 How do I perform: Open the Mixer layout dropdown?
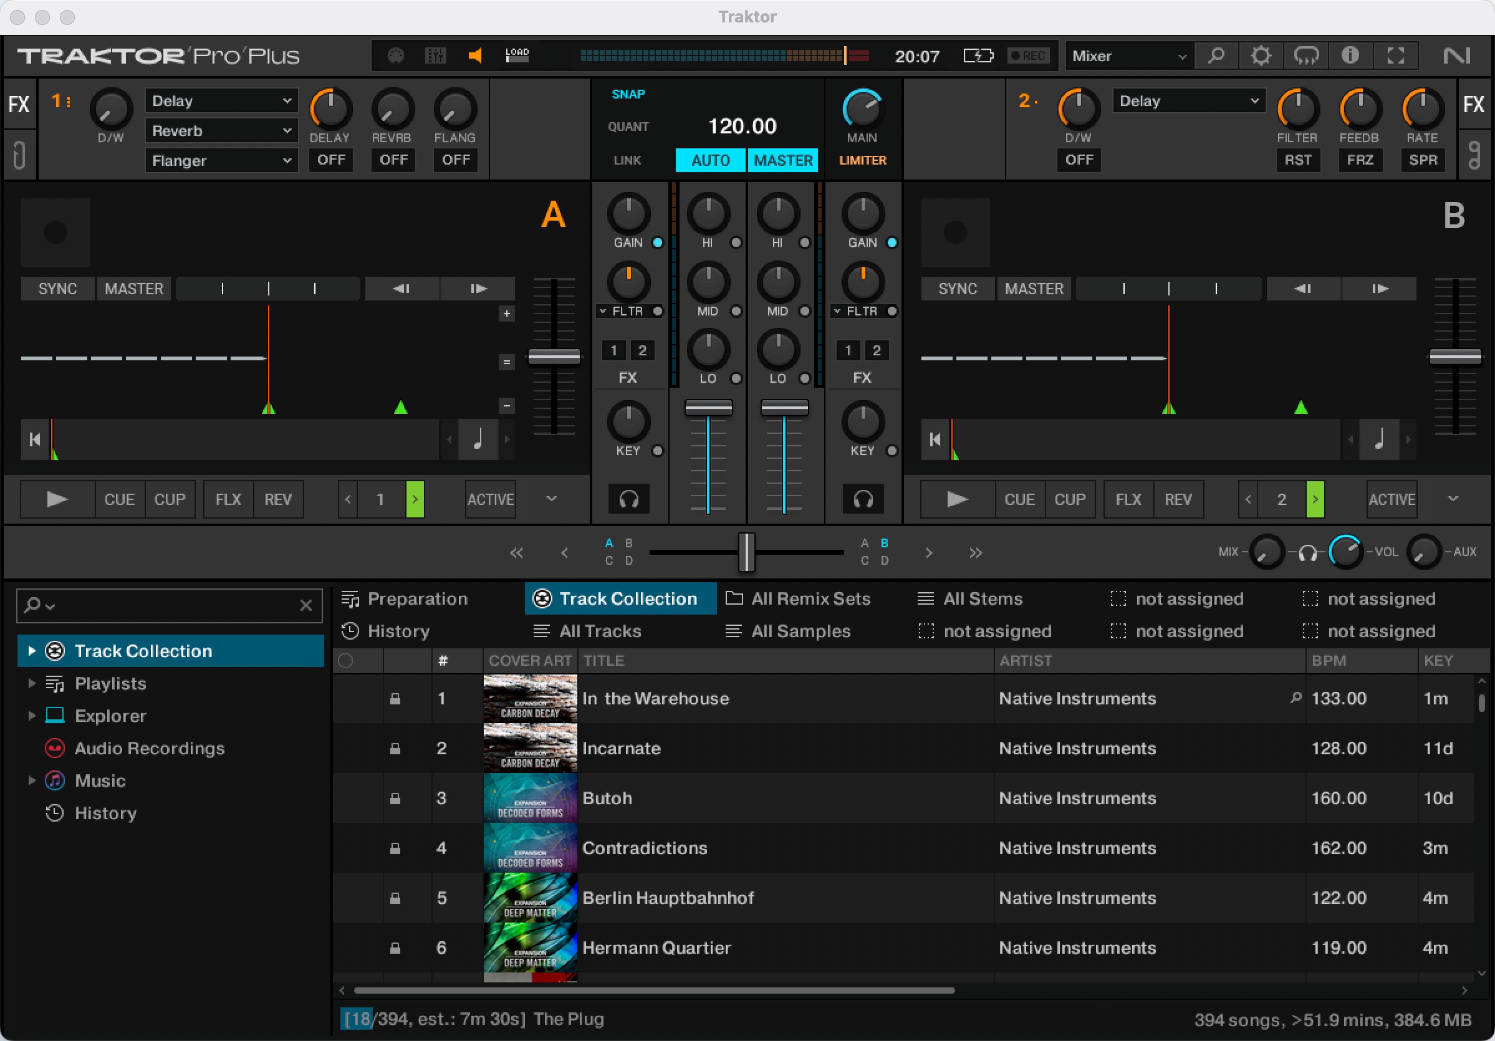(1129, 56)
